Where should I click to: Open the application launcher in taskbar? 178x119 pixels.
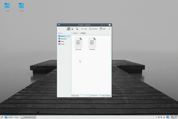pos(2,117)
